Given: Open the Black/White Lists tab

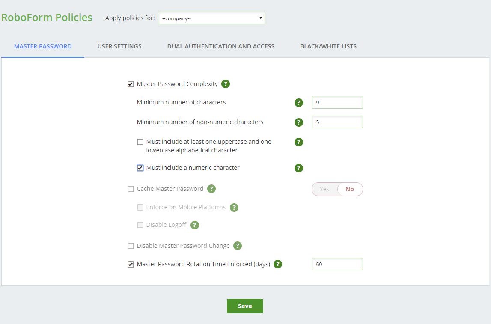Looking at the screenshot, I should (328, 46).
